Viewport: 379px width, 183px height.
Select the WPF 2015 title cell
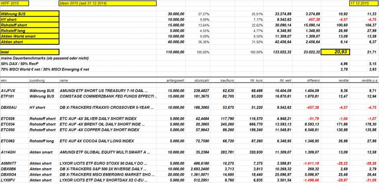pyautogui.click(x=14, y=3)
